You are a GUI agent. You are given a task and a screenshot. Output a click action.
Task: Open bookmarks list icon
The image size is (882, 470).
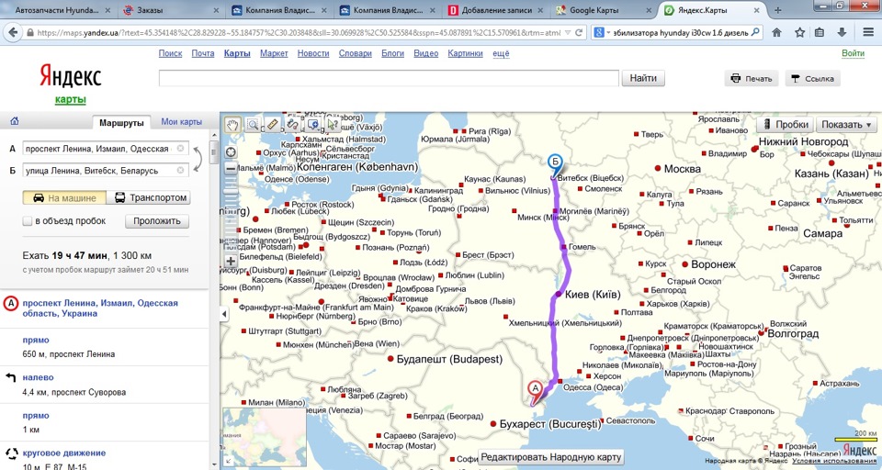[820, 33]
